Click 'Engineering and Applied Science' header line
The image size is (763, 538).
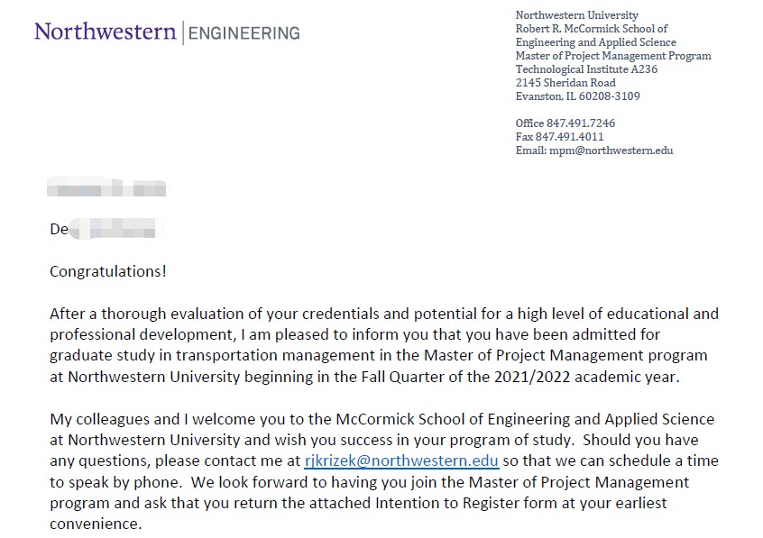pos(596,42)
